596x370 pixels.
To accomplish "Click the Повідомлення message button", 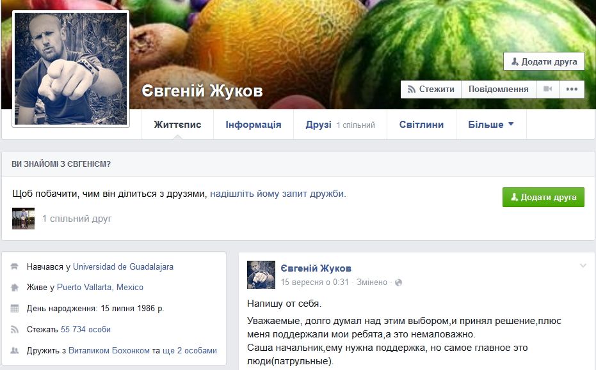I will (x=498, y=89).
